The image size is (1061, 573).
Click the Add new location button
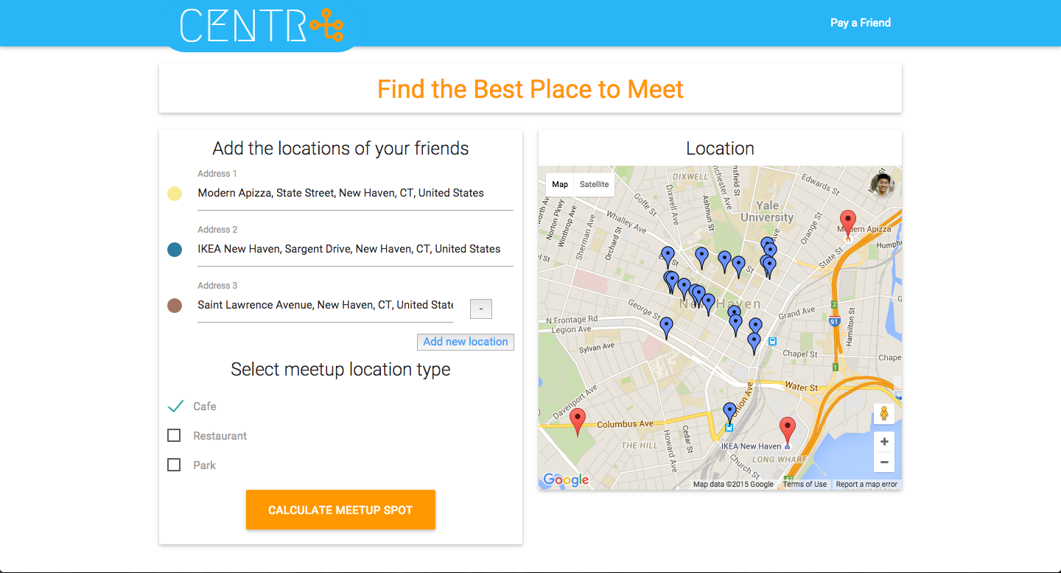[x=466, y=342]
